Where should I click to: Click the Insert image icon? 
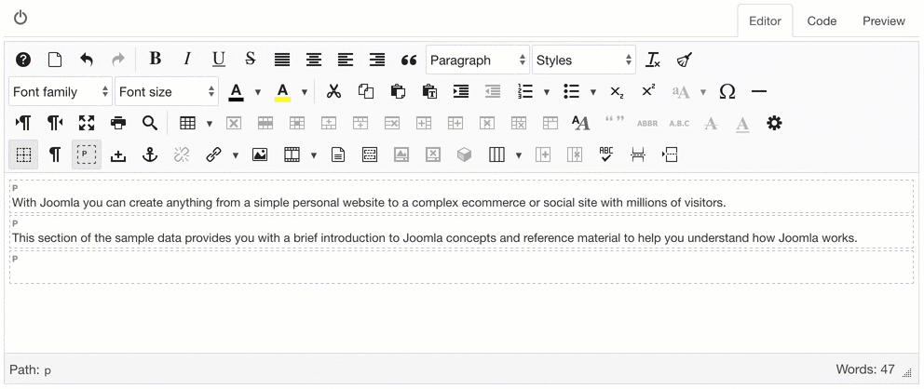coord(260,155)
